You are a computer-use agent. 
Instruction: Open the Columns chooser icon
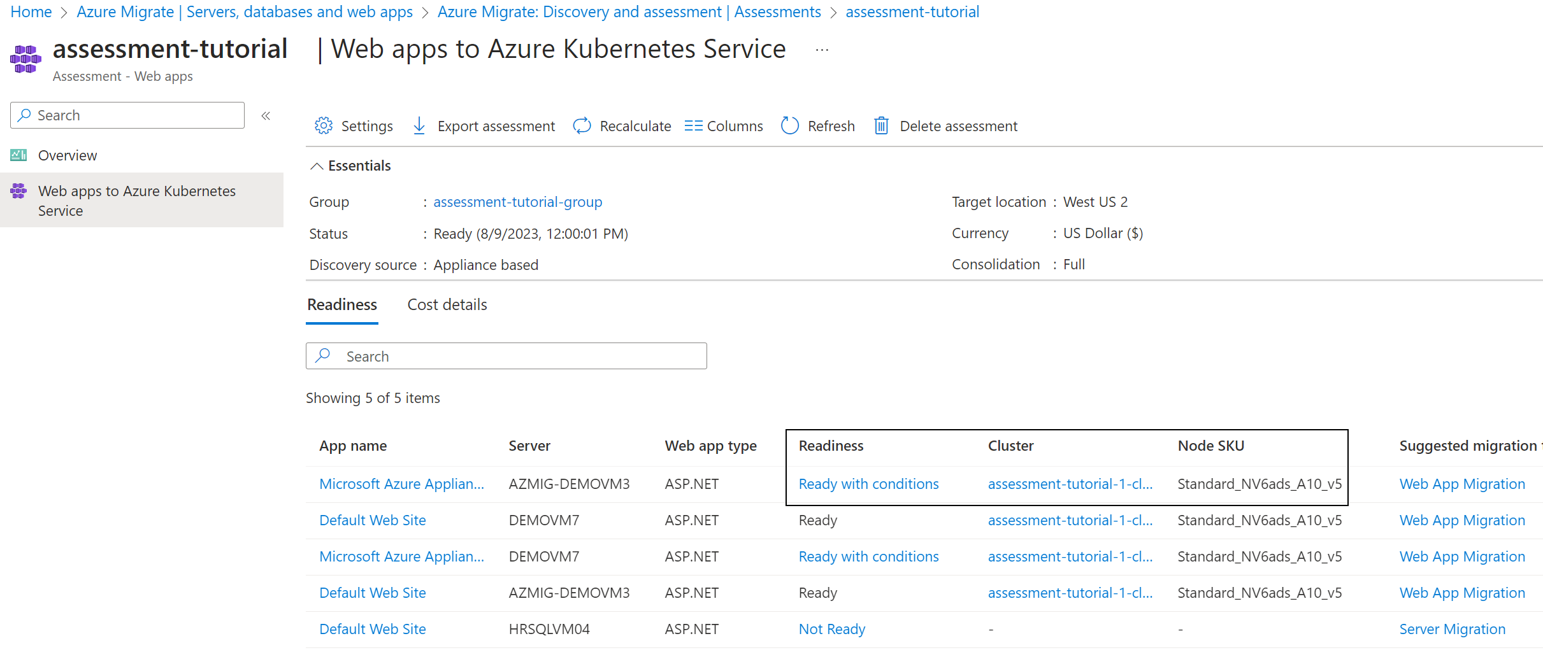(694, 125)
